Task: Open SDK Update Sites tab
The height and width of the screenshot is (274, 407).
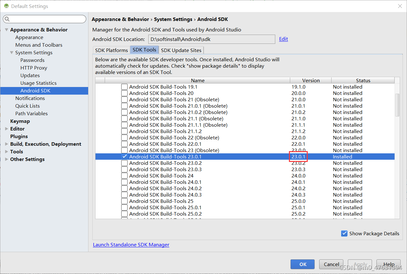Action: click(181, 50)
